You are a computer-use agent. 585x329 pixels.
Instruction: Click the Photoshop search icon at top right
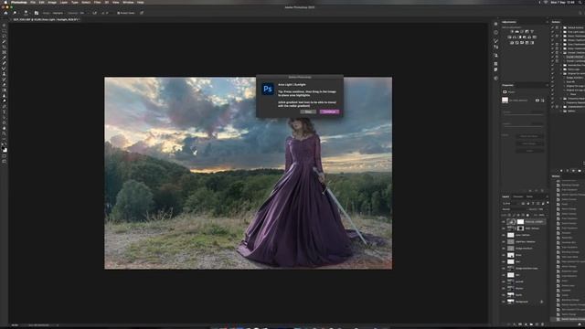pos(580,13)
